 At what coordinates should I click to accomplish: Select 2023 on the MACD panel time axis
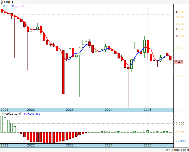point(70,145)
